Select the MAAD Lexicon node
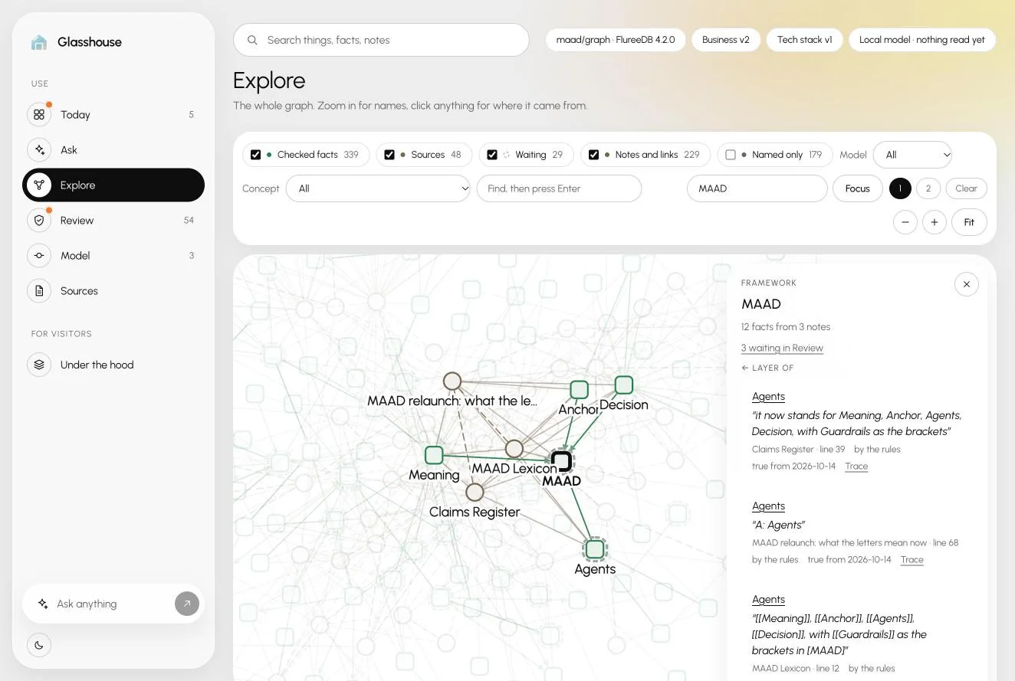The image size is (1015, 681). pyautogui.click(x=514, y=449)
